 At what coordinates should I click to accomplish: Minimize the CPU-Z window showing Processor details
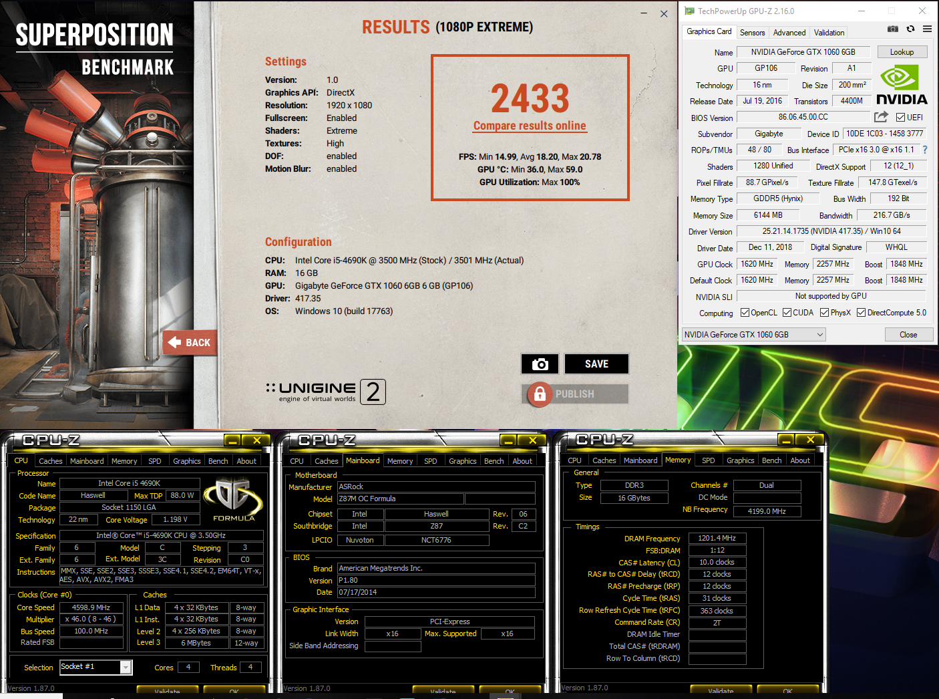[232, 440]
